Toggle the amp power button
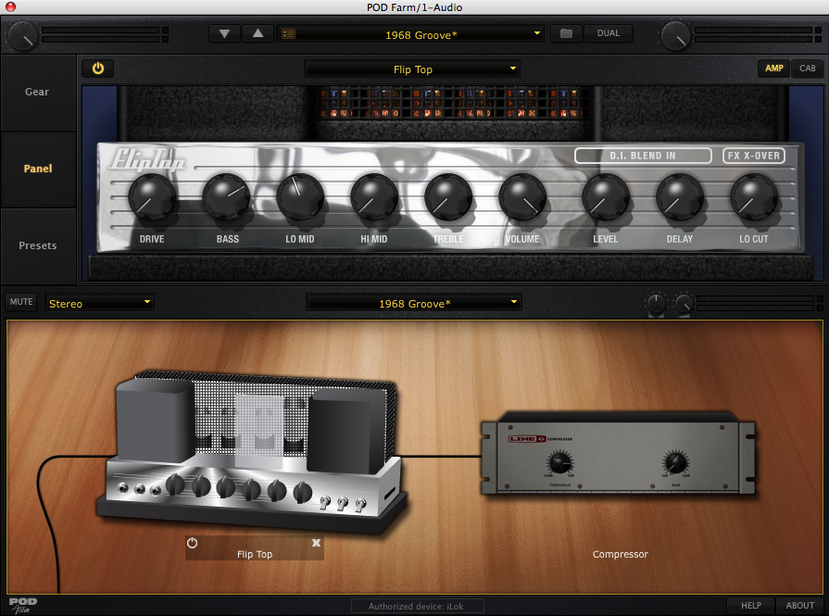 pos(98,69)
